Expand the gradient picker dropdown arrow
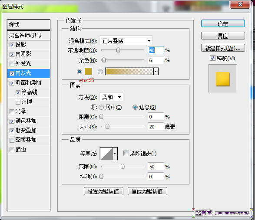Screen dimensions: 255x220 click(156, 71)
